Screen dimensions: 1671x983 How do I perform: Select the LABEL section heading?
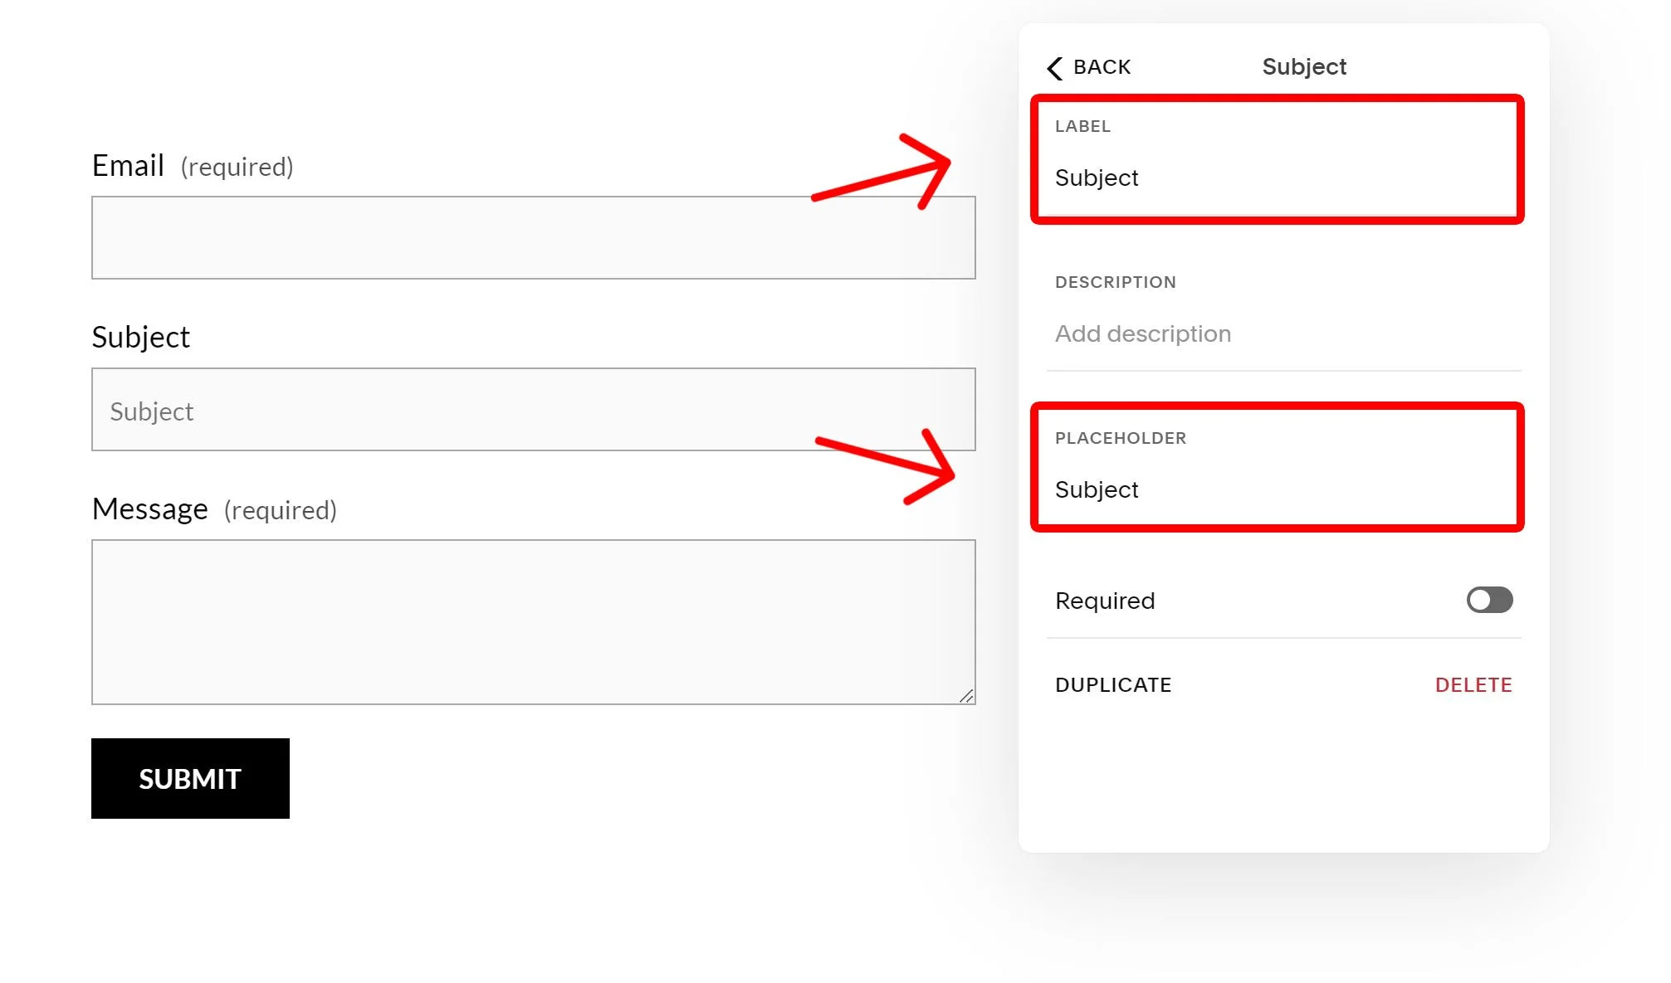(x=1082, y=126)
